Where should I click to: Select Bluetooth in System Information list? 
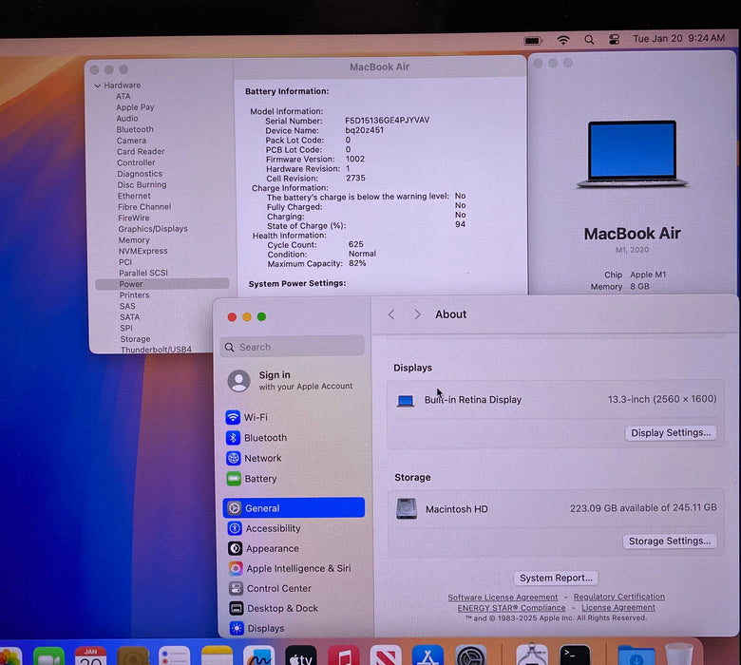135,129
